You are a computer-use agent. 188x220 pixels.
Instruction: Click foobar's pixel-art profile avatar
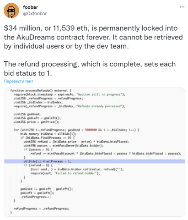coord(11,11)
